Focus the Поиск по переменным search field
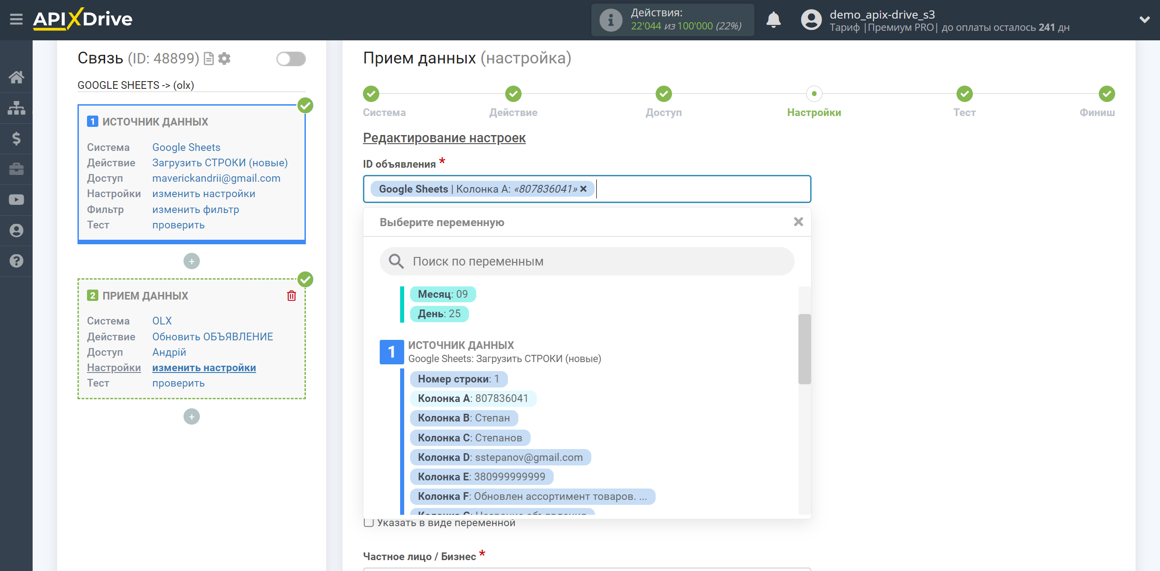Screen dimensions: 1160x571 (x=587, y=261)
